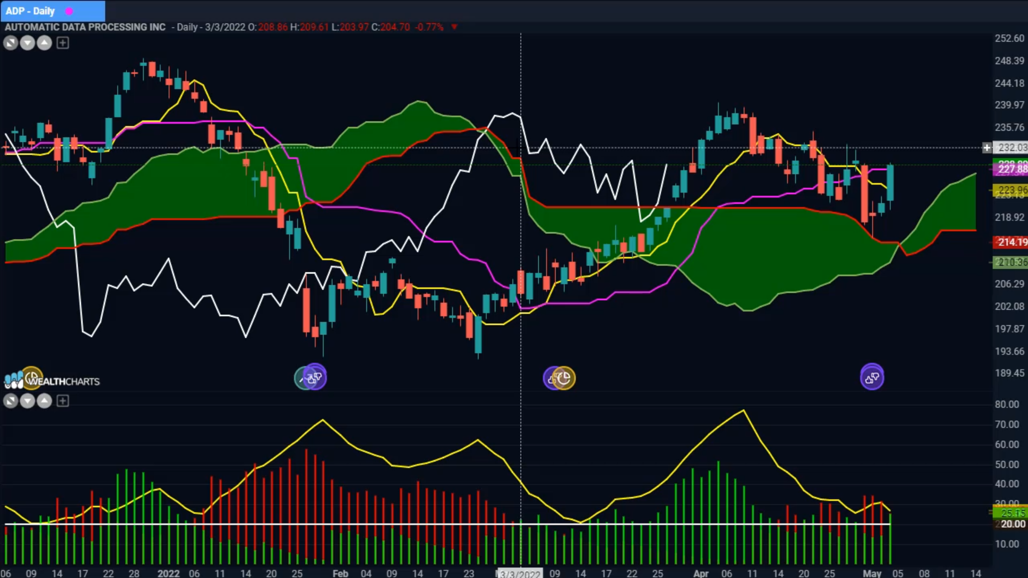Move the price pane up with the up-arrow icon
Image resolution: width=1028 pixels, height=578 pixels.
point(44,43)
